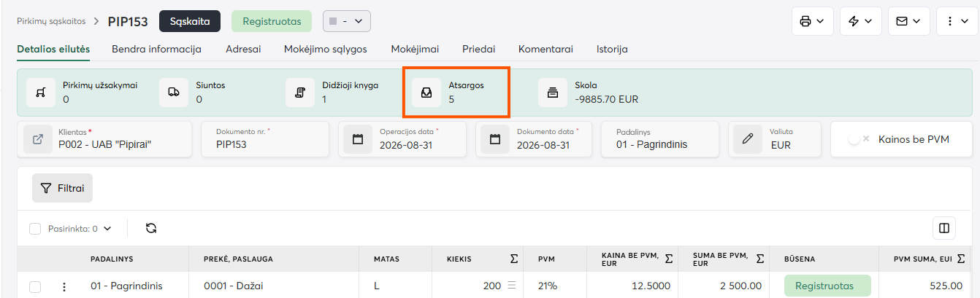This screenshot has width=980, height=298.
Task: Open the Mokėjimo sąlygos tab
Action: tap(326, 50)
